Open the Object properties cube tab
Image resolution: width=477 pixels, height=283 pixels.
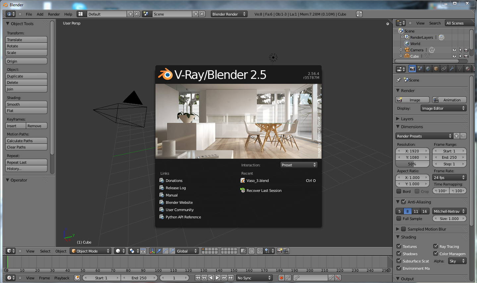click(436, 69)
